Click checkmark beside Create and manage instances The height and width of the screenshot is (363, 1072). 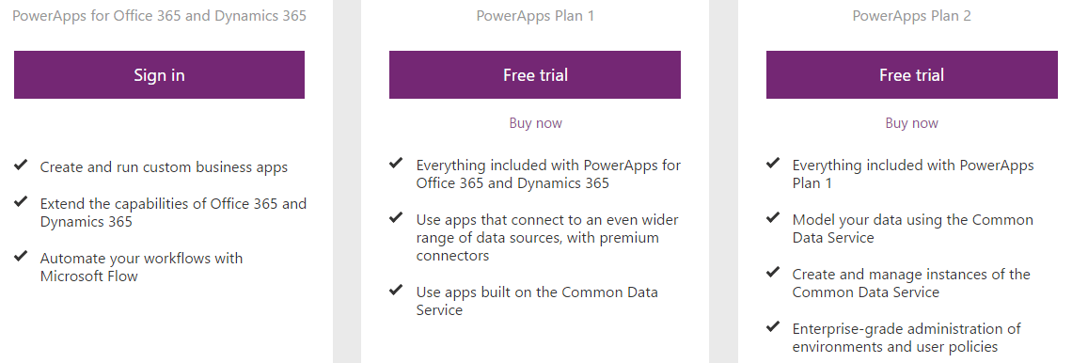(x=773, y=272)
